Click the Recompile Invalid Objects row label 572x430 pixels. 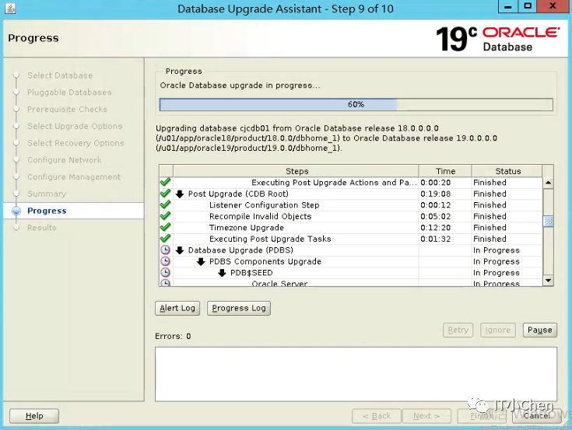click(260, 216)
